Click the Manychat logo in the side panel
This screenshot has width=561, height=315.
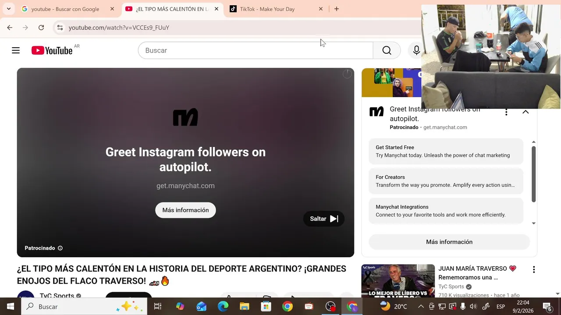[376, 112]
